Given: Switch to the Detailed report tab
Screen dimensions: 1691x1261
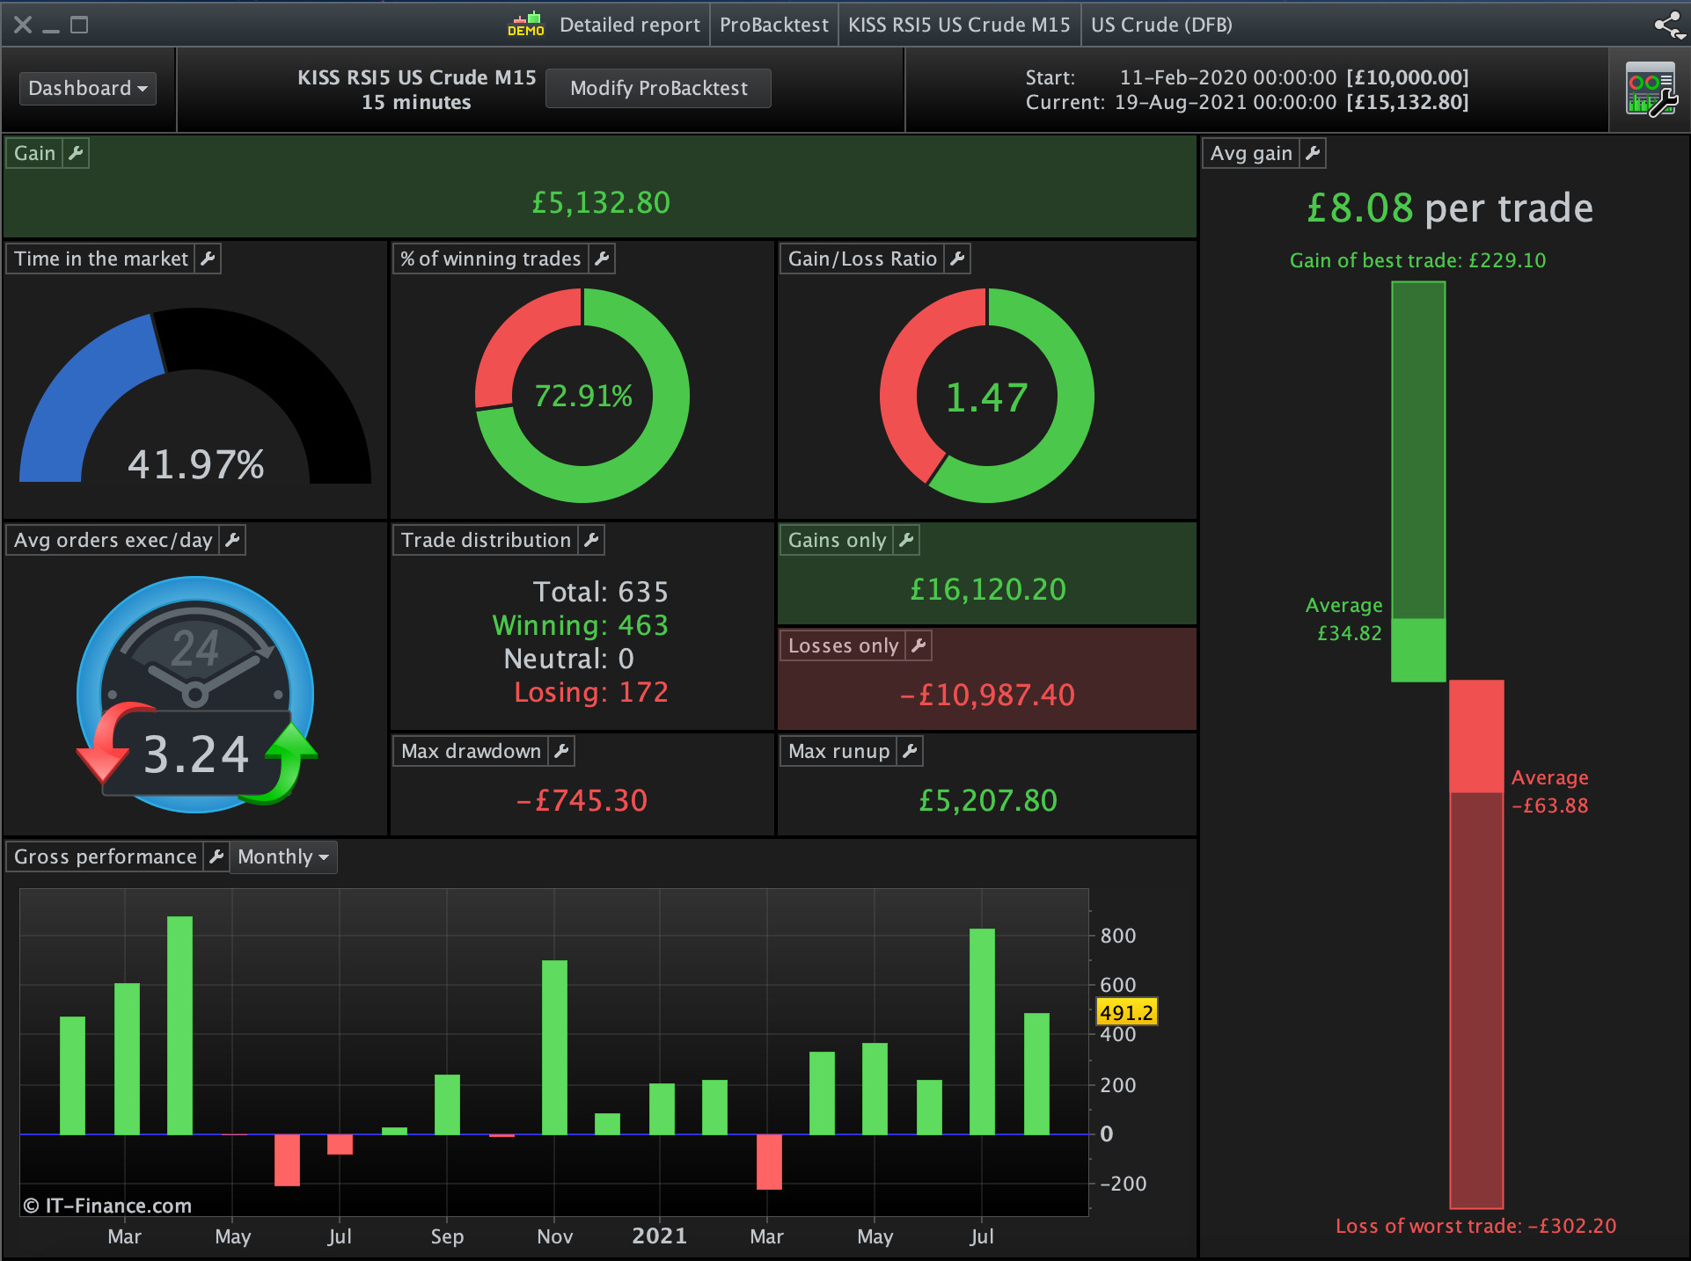Looking at the screenshot, I should tap(629, 25).
